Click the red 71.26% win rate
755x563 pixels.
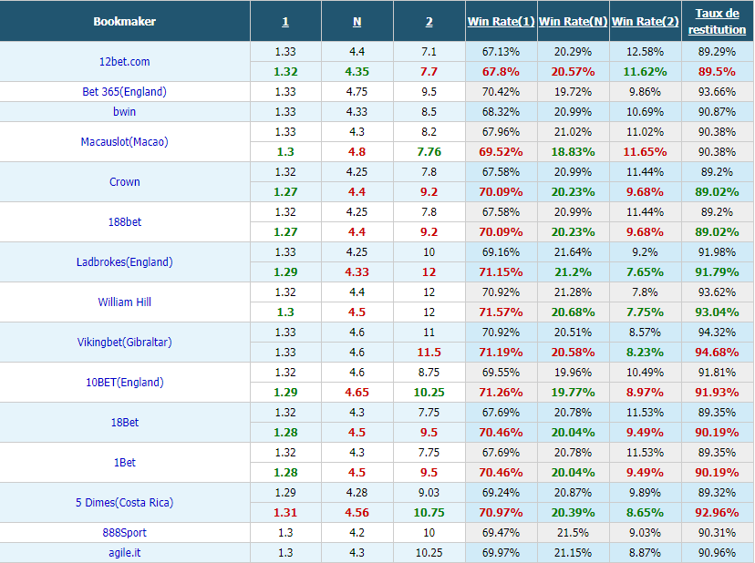(x=502, y=392)
